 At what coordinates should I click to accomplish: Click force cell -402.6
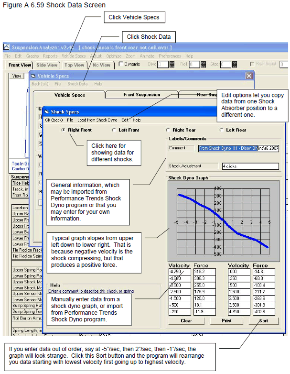[x=264, y=312]
